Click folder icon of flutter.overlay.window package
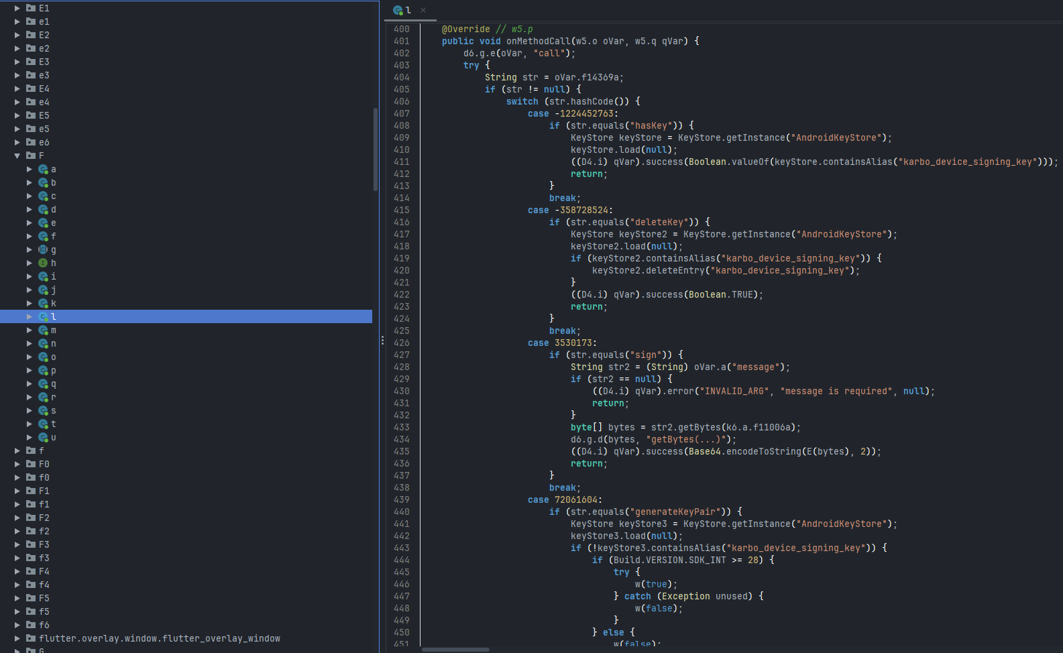 pyautogui.click(x=31, y=638)
